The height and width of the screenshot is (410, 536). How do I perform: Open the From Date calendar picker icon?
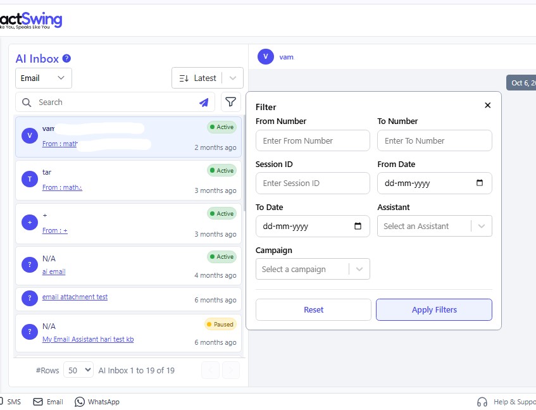coord(480,183)
